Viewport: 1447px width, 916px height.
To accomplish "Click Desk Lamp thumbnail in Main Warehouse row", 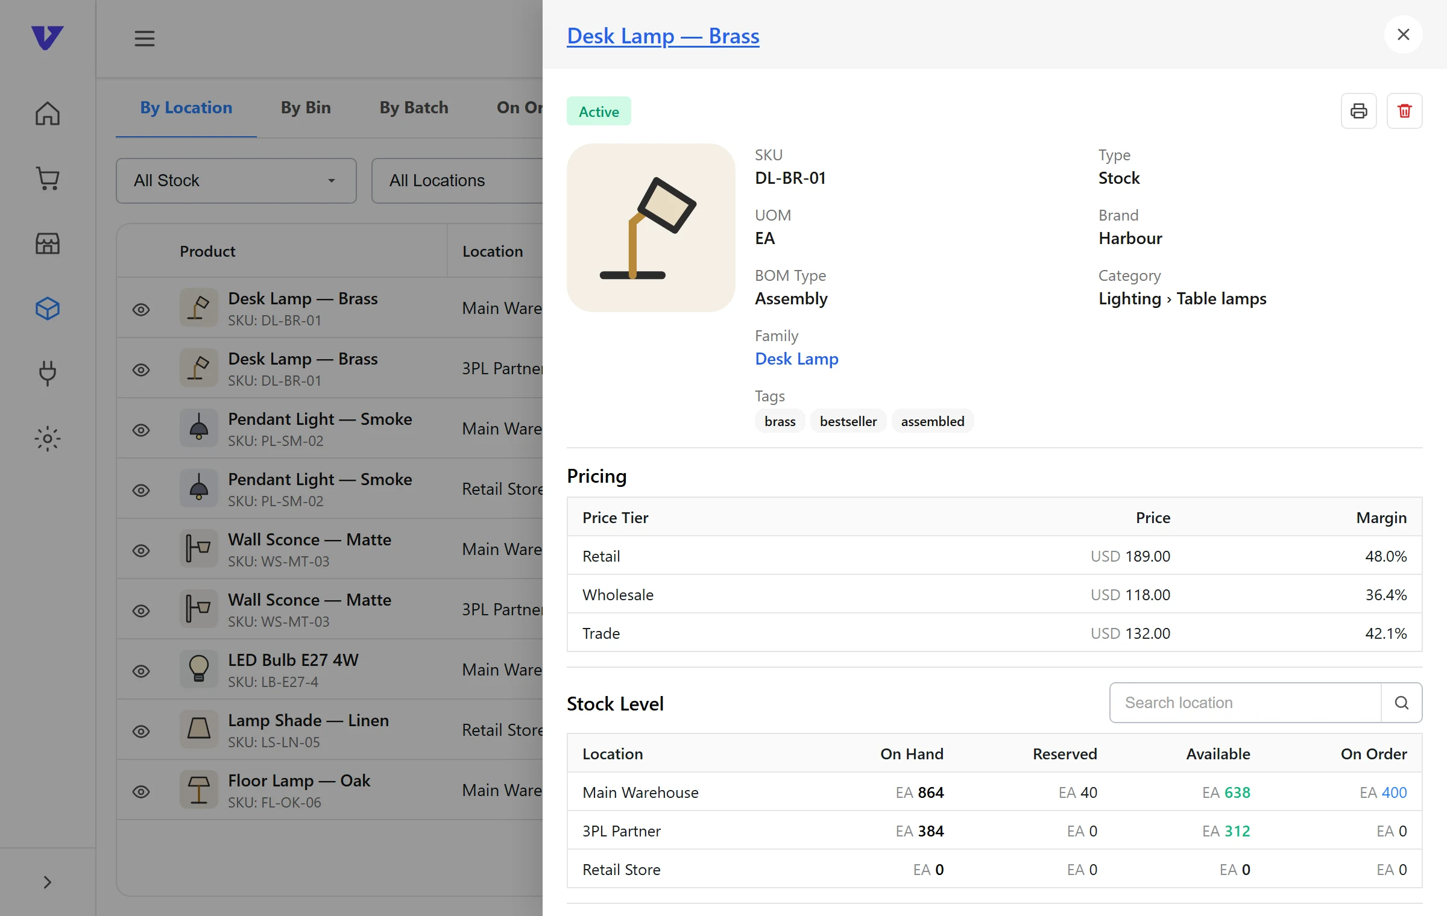I will (198, 307).
